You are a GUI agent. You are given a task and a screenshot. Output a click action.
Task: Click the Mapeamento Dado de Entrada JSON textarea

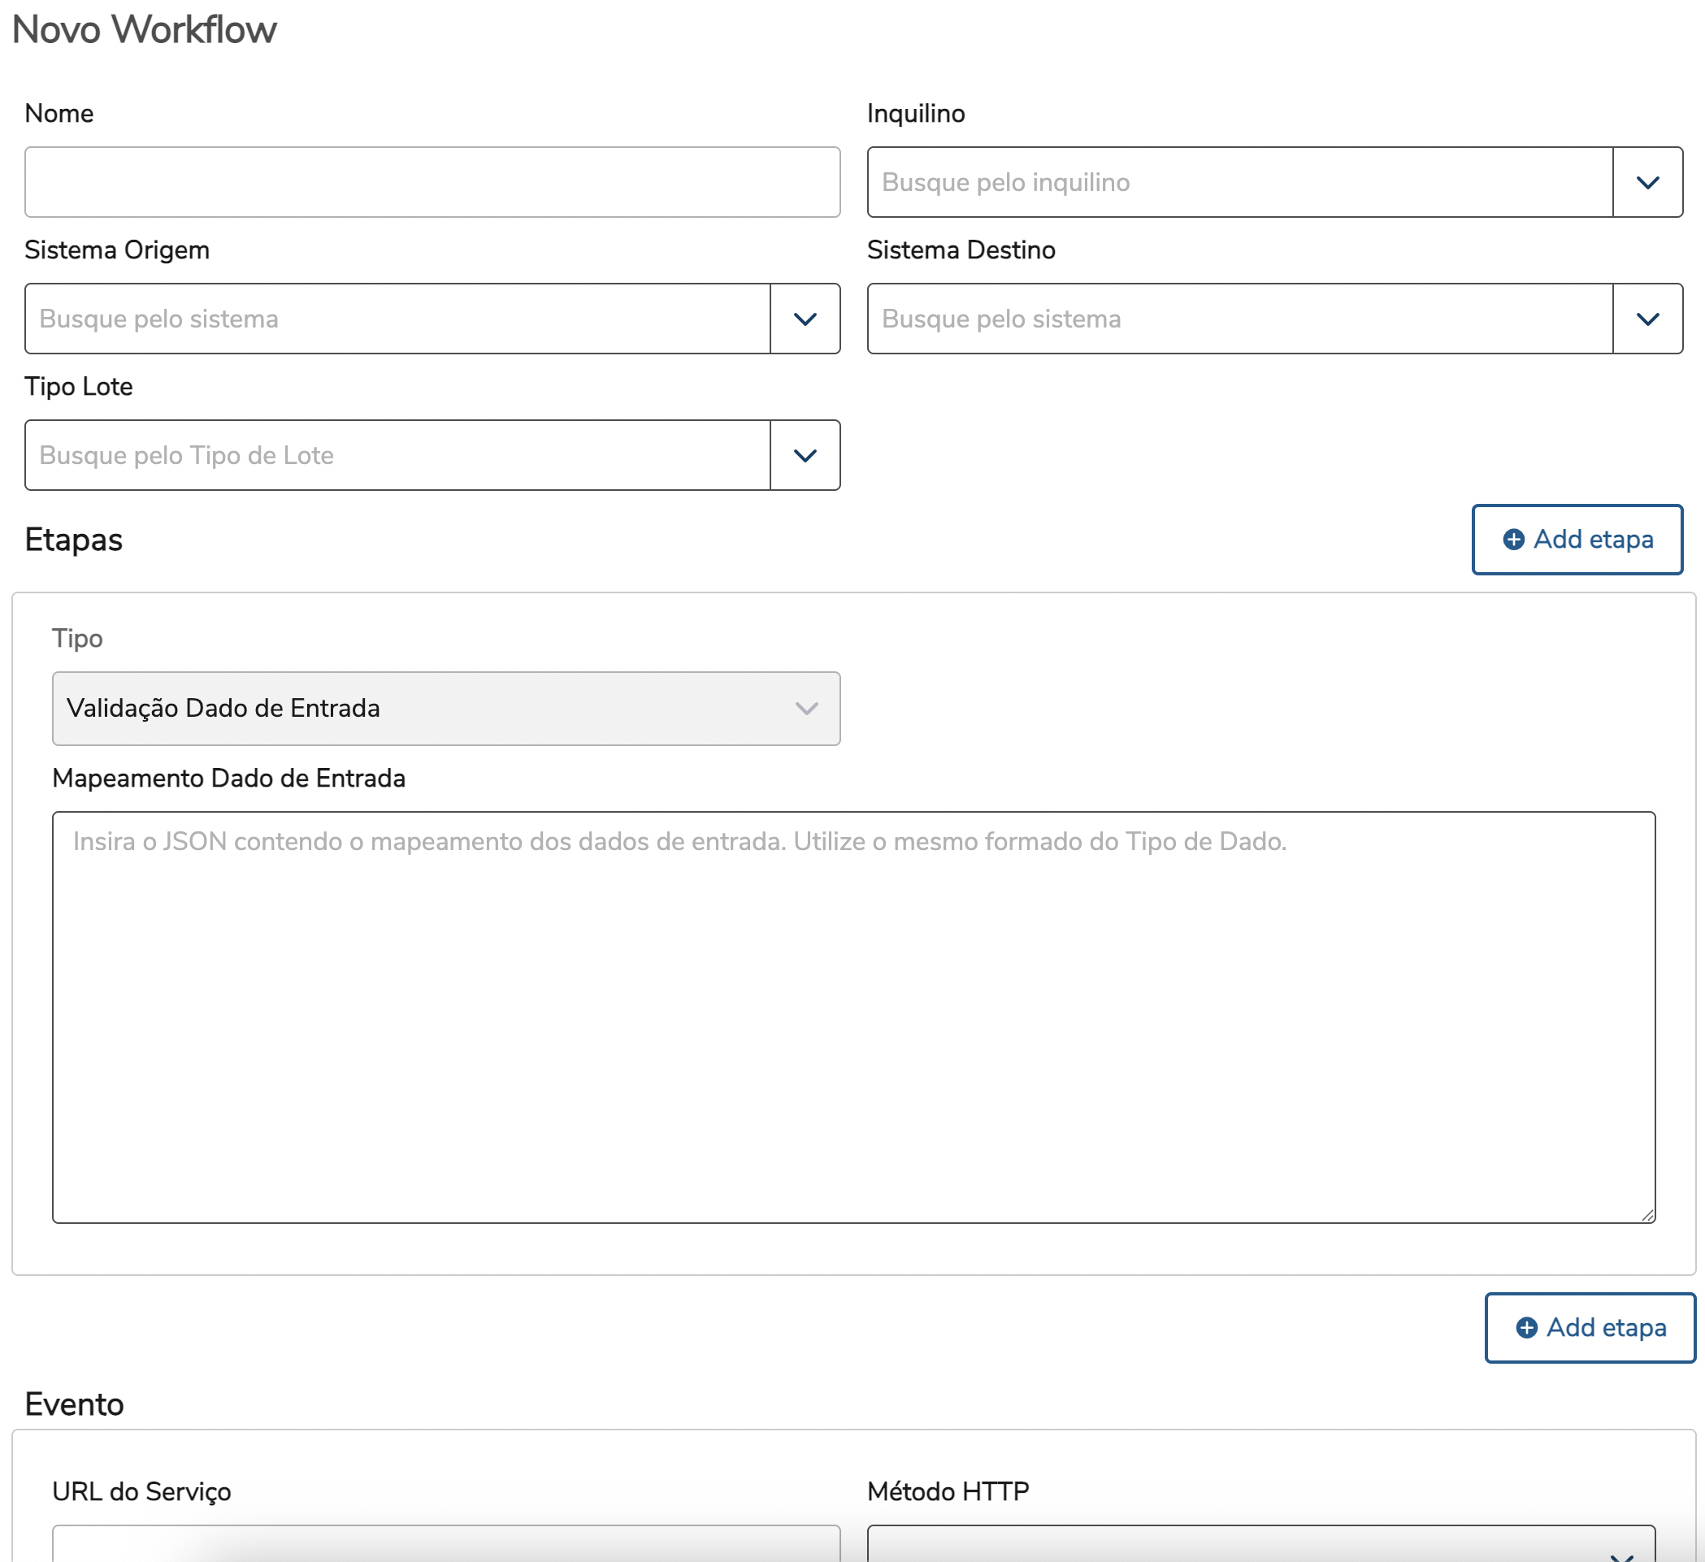(852, 1017)
